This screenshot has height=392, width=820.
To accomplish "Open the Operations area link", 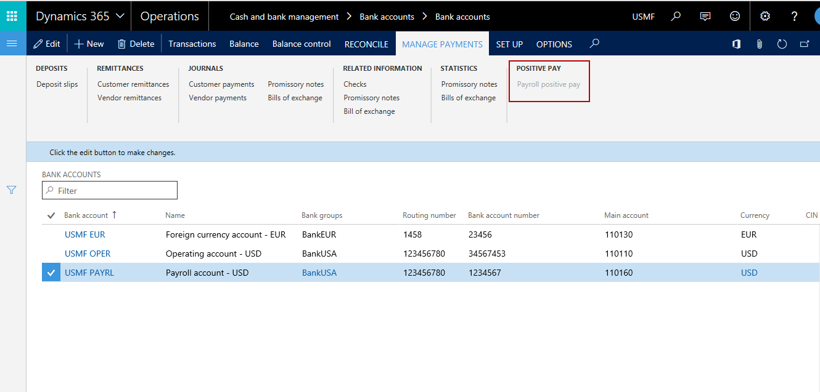I will [x=170, y=17].
